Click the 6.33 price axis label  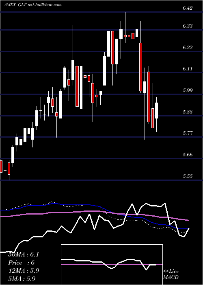pos(188,26)
